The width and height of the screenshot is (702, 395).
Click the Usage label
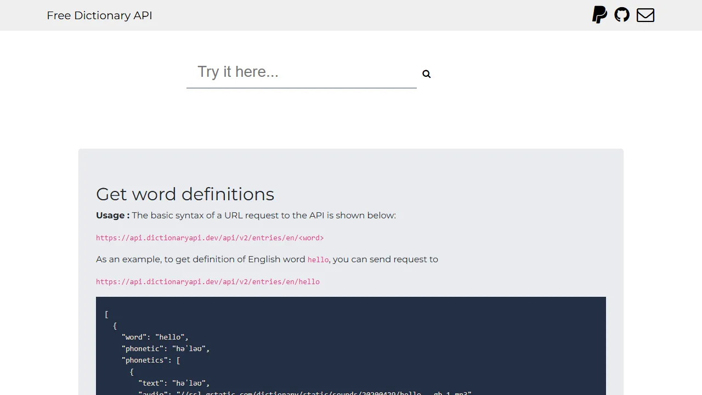coord(112,215)
